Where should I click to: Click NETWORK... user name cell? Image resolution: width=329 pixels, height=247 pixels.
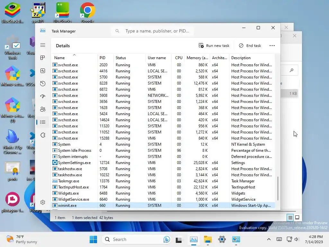(158, 95)
